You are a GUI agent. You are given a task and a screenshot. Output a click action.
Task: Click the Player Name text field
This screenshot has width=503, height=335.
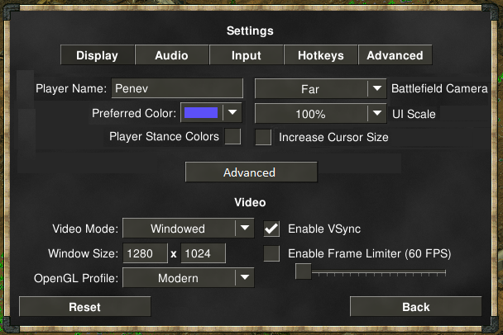(177, 88)
